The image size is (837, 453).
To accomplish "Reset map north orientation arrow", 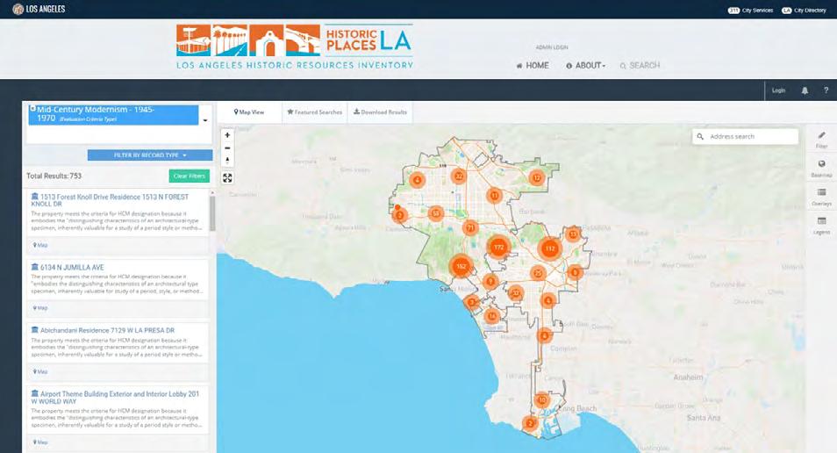I will [227, 161].
